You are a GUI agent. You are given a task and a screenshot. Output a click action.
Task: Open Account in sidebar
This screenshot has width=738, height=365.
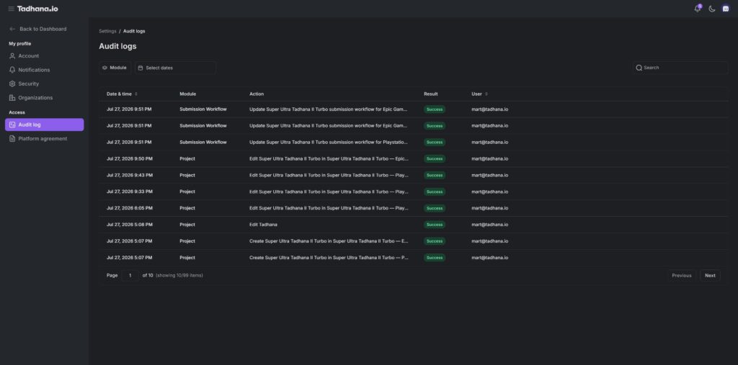(44, 56)
